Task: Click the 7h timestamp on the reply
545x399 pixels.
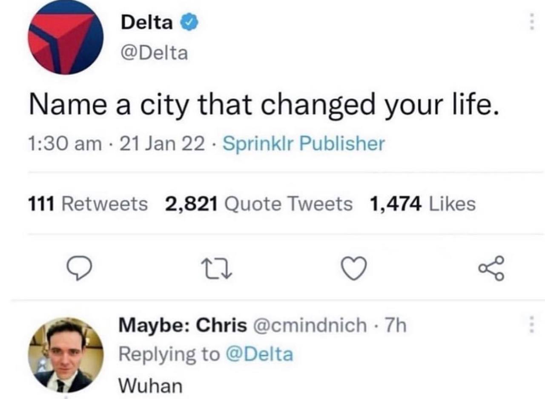Action: (x=397, y=326)
